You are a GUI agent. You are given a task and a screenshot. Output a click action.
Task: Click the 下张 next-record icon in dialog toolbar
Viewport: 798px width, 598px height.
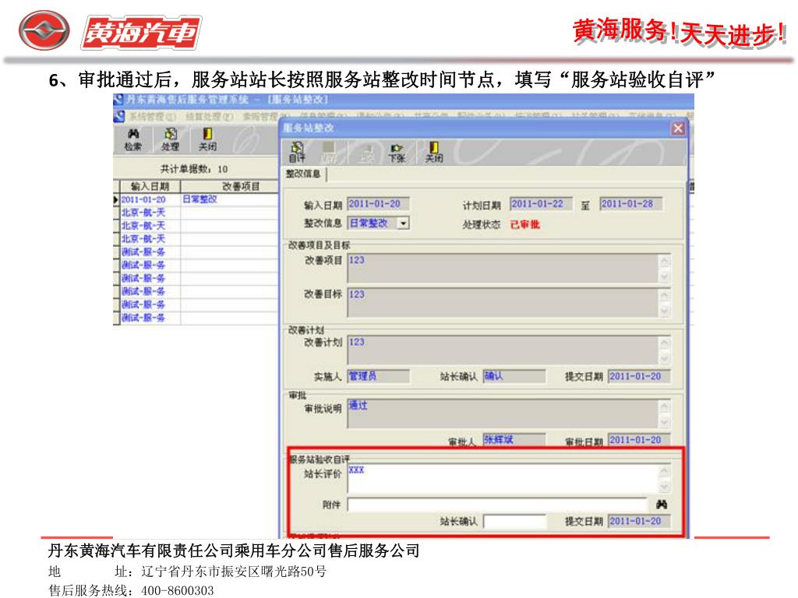[397, 152]
